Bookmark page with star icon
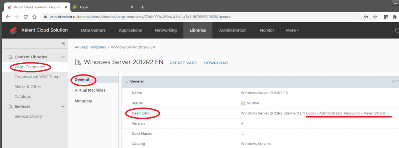The image size is (399, 148). point(375,17)
